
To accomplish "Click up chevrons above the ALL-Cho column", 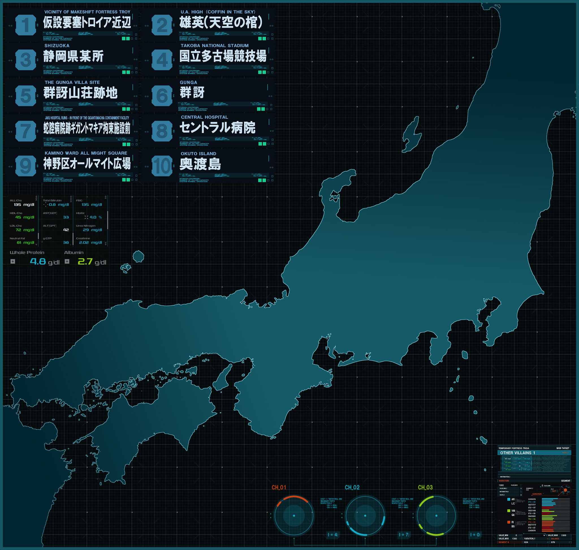I will point(37,199).
